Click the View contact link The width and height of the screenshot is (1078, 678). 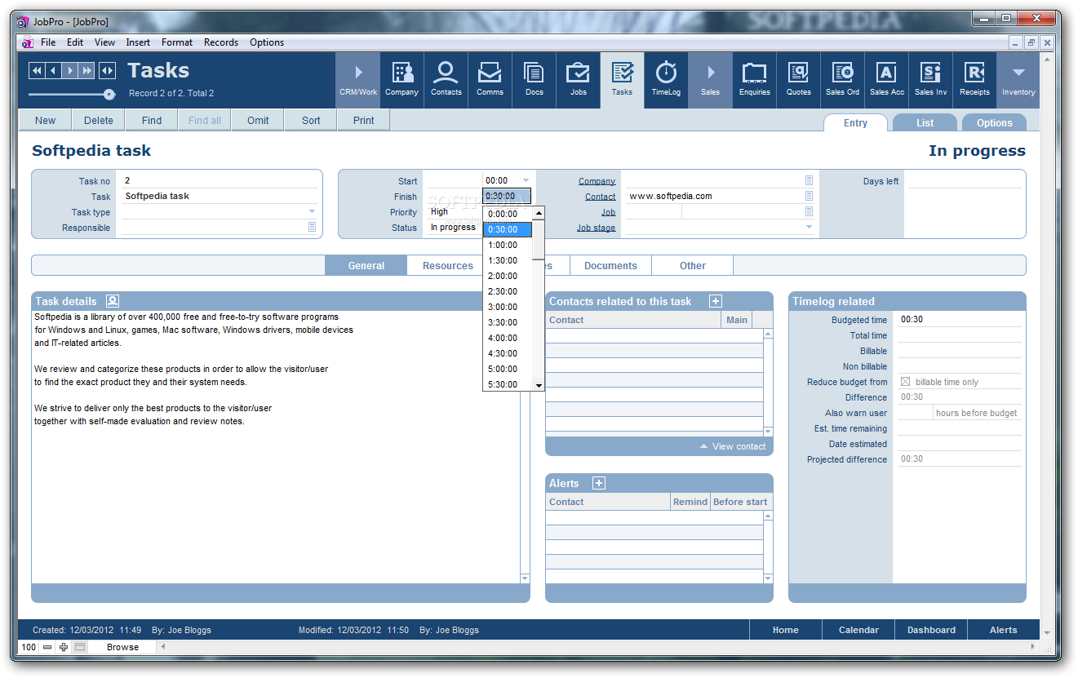[x=733, y=446]
